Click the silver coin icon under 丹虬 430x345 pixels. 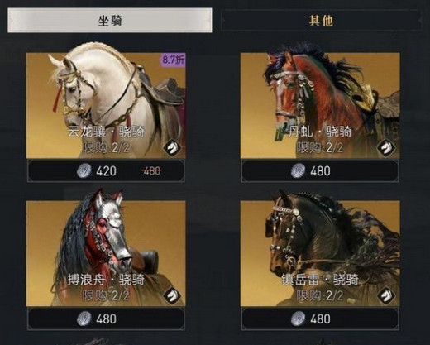click(x=298, y=170)
